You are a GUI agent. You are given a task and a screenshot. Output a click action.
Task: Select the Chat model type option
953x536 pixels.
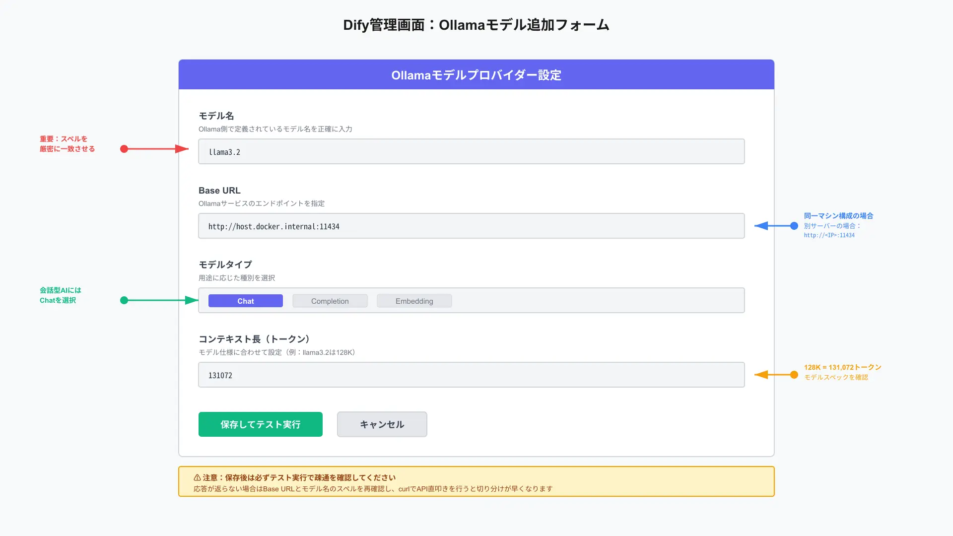click(x=246, y=301)
